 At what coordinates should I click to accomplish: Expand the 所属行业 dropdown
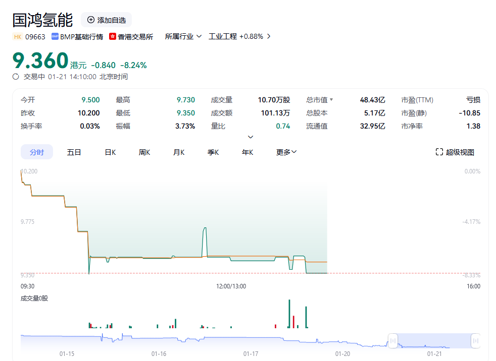click(183, 37)
